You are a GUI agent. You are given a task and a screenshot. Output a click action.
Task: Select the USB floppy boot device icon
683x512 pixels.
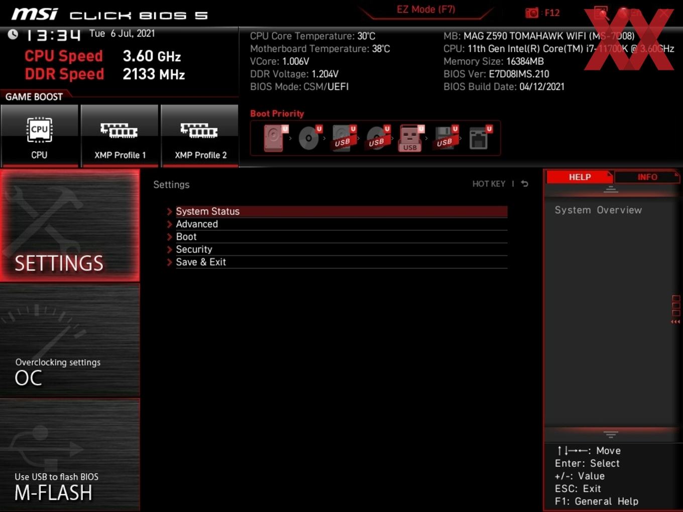[x=446, y=138]
